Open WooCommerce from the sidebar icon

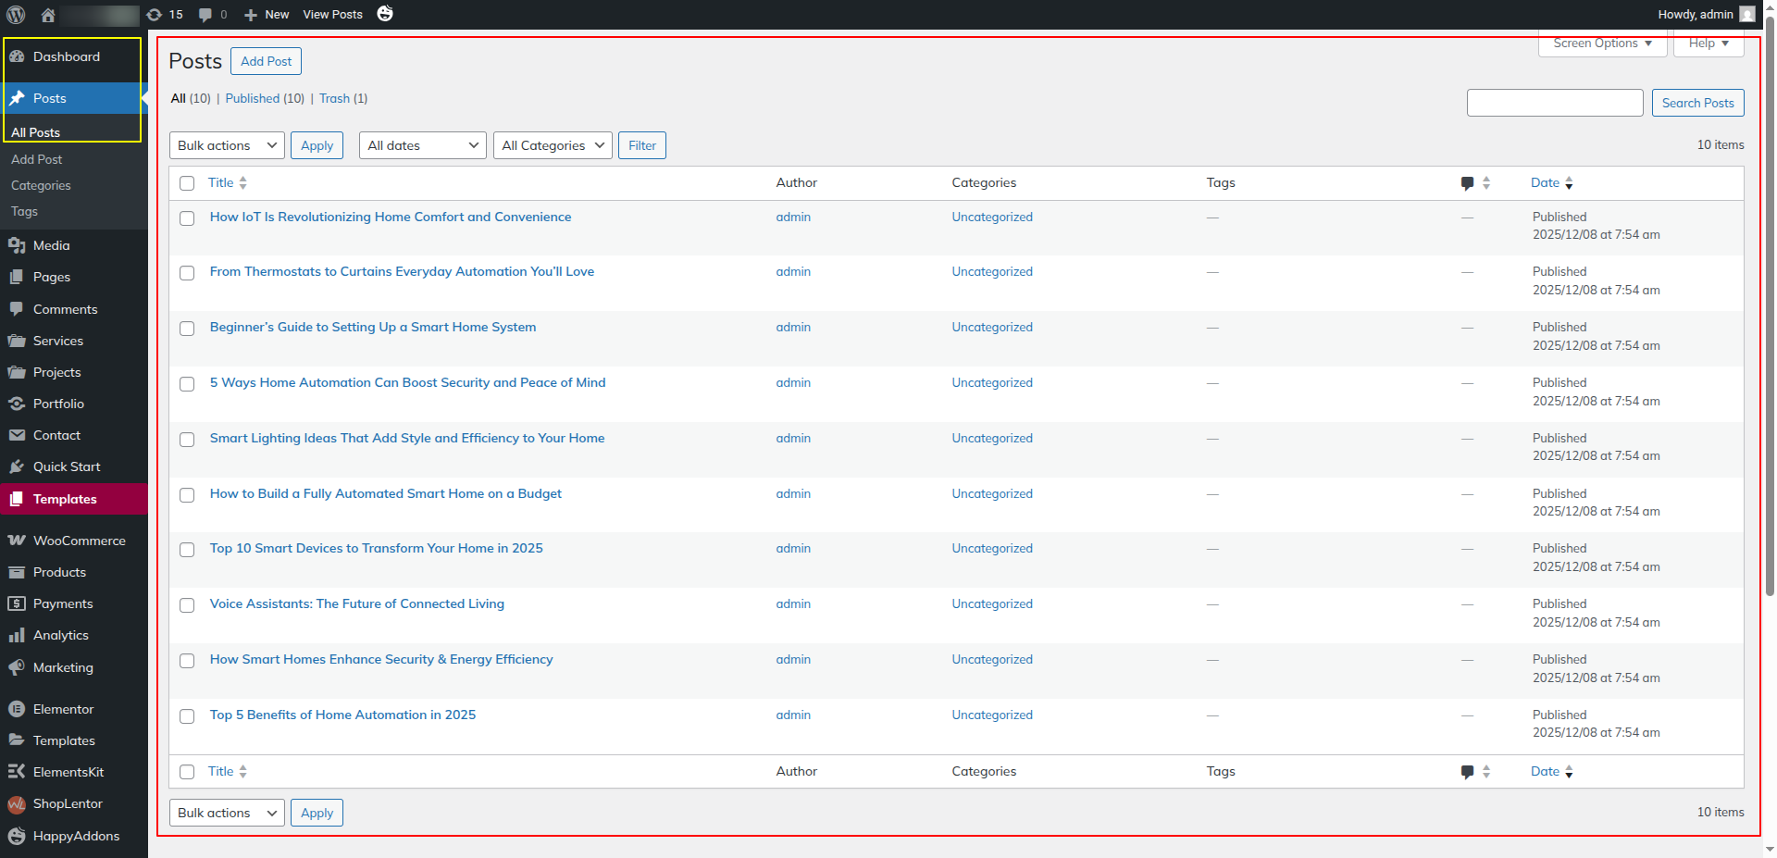(17, 541)
